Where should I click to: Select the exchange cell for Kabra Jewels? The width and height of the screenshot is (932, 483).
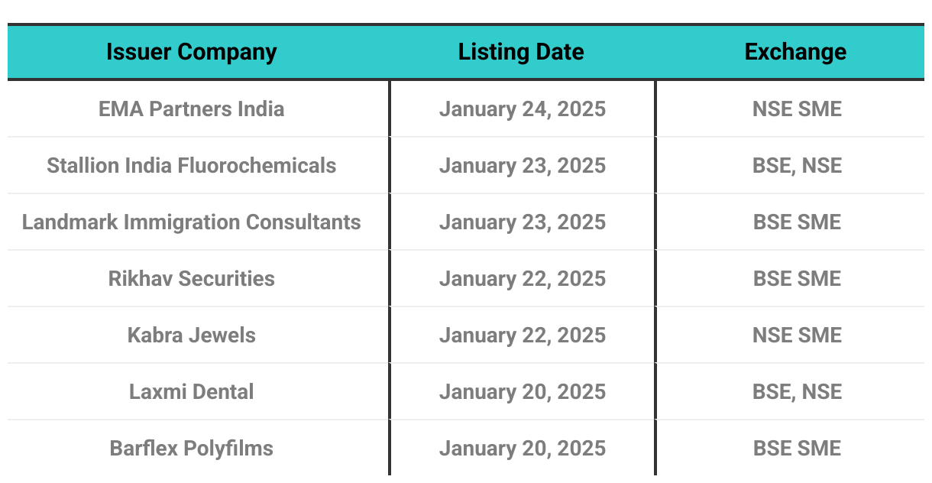[797, 336]
